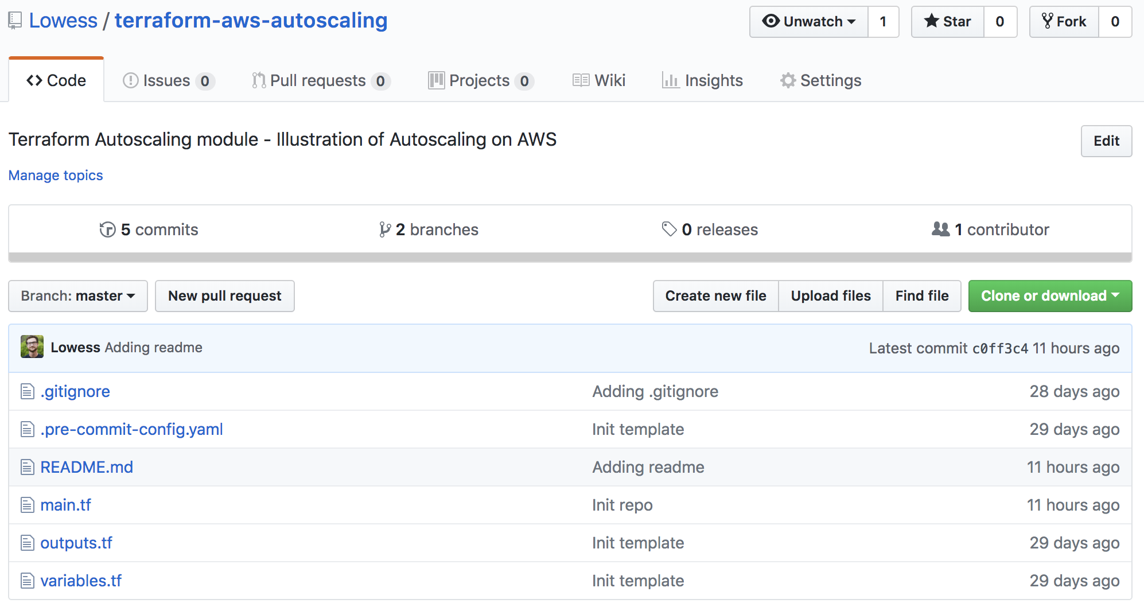Open the .pre-commit-config.yaml file
The width and height of the screenshot is (1144, 607).
click(x=132, y=429)
